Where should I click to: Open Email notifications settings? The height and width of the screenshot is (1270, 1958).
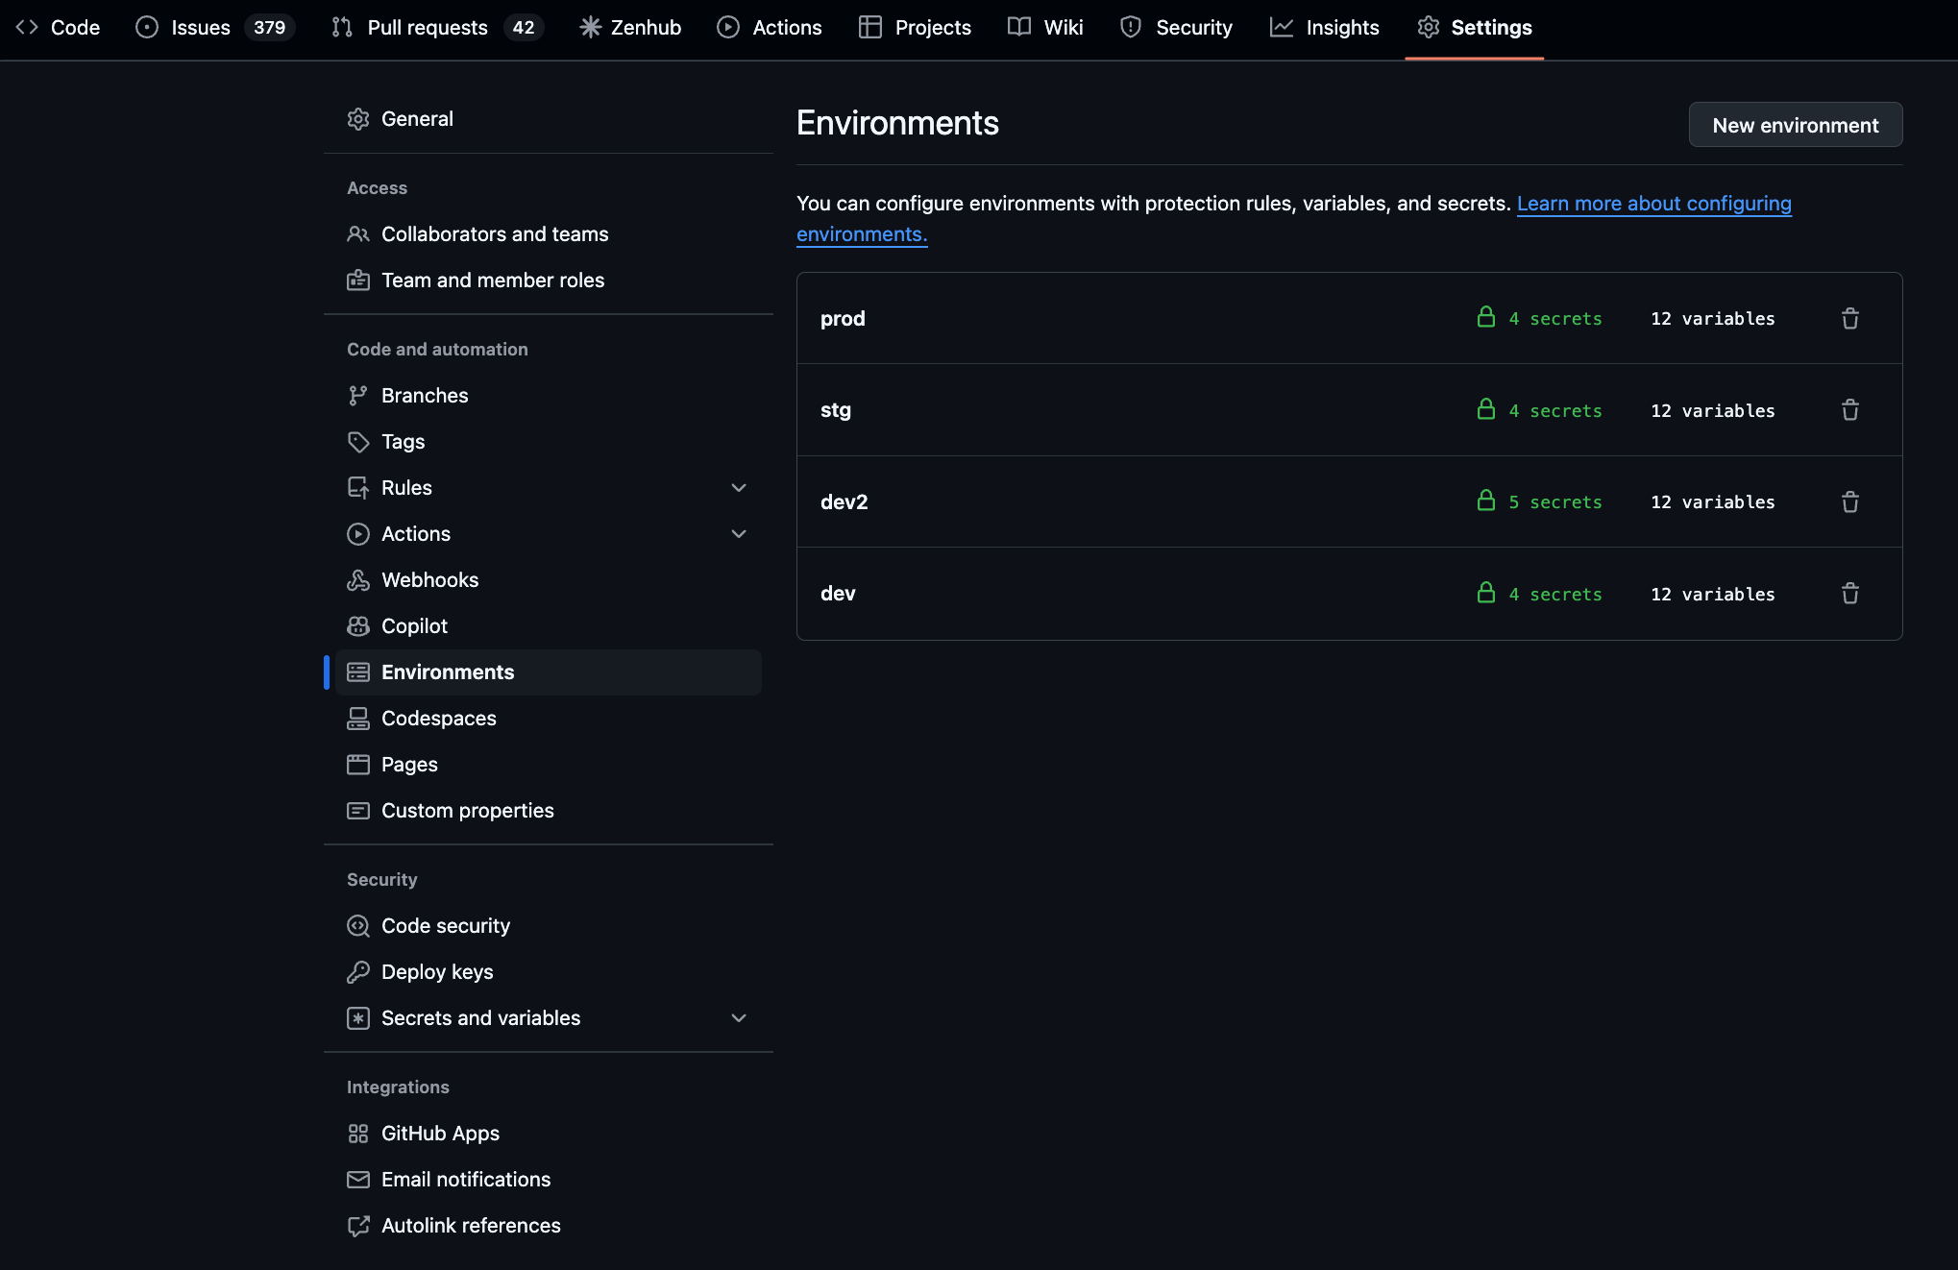pyautogui.click(x=465, y=1179)
